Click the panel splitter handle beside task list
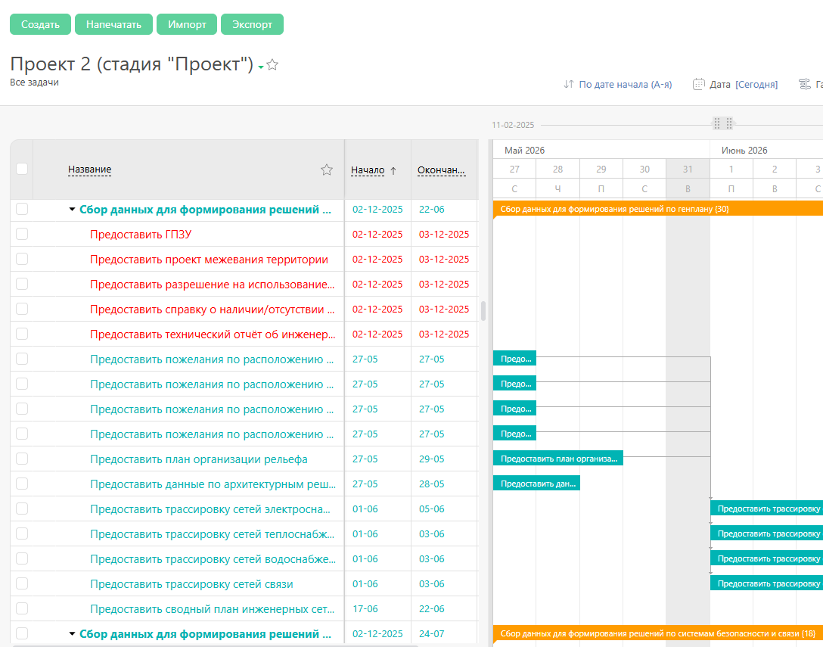 483,310
